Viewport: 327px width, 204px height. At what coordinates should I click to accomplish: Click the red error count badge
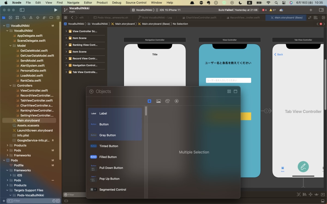(264, 10)
